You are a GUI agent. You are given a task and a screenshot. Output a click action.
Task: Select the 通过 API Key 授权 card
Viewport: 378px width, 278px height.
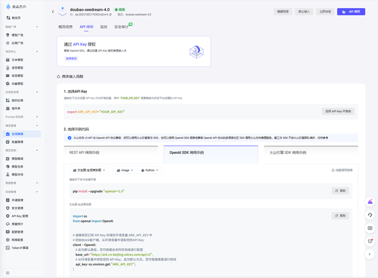(134, 51)
